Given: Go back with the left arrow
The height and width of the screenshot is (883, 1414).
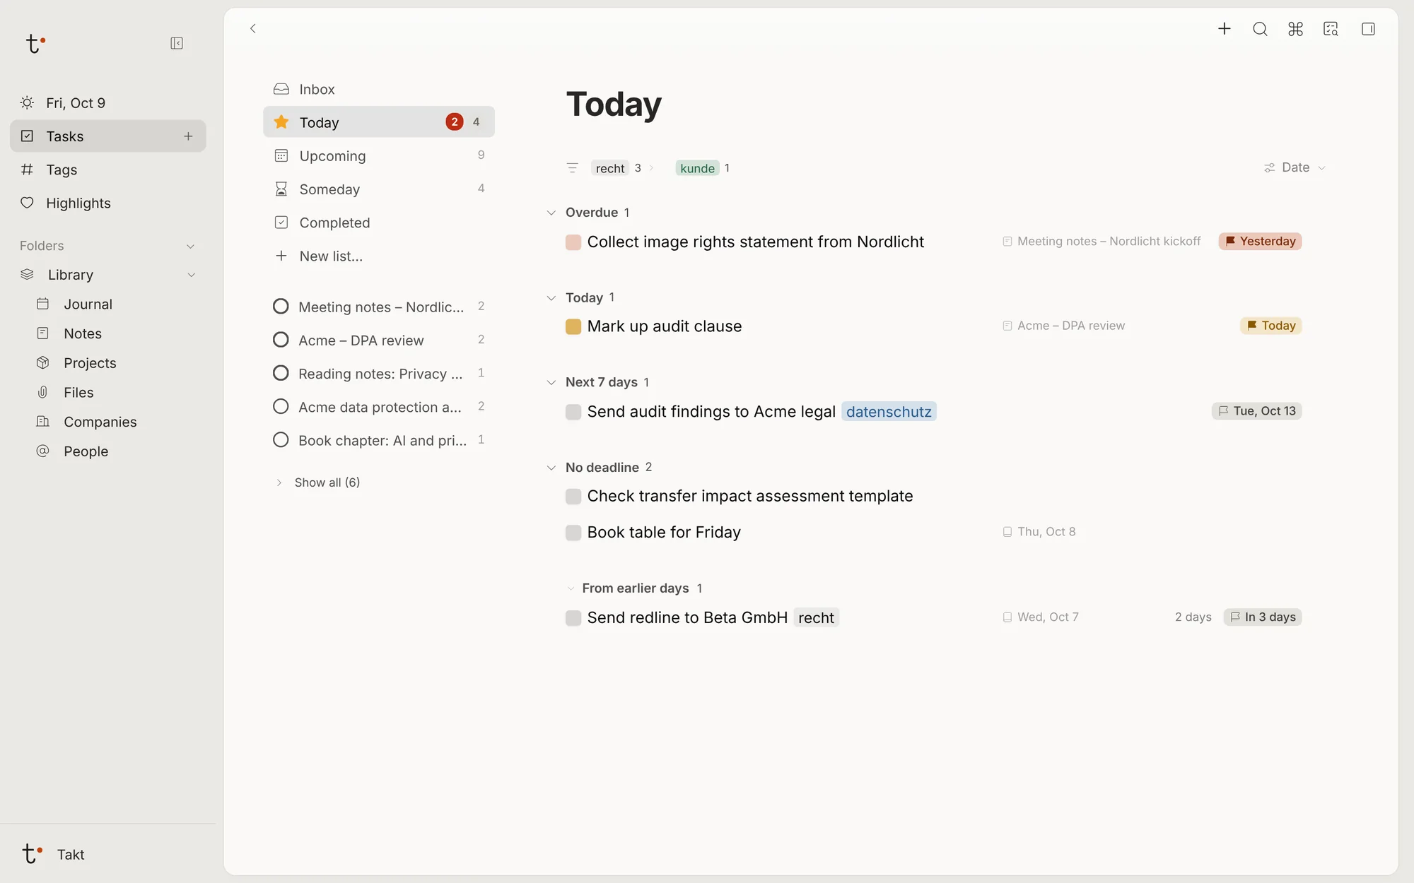Looking at the screenshot, I should coord(253,28).
